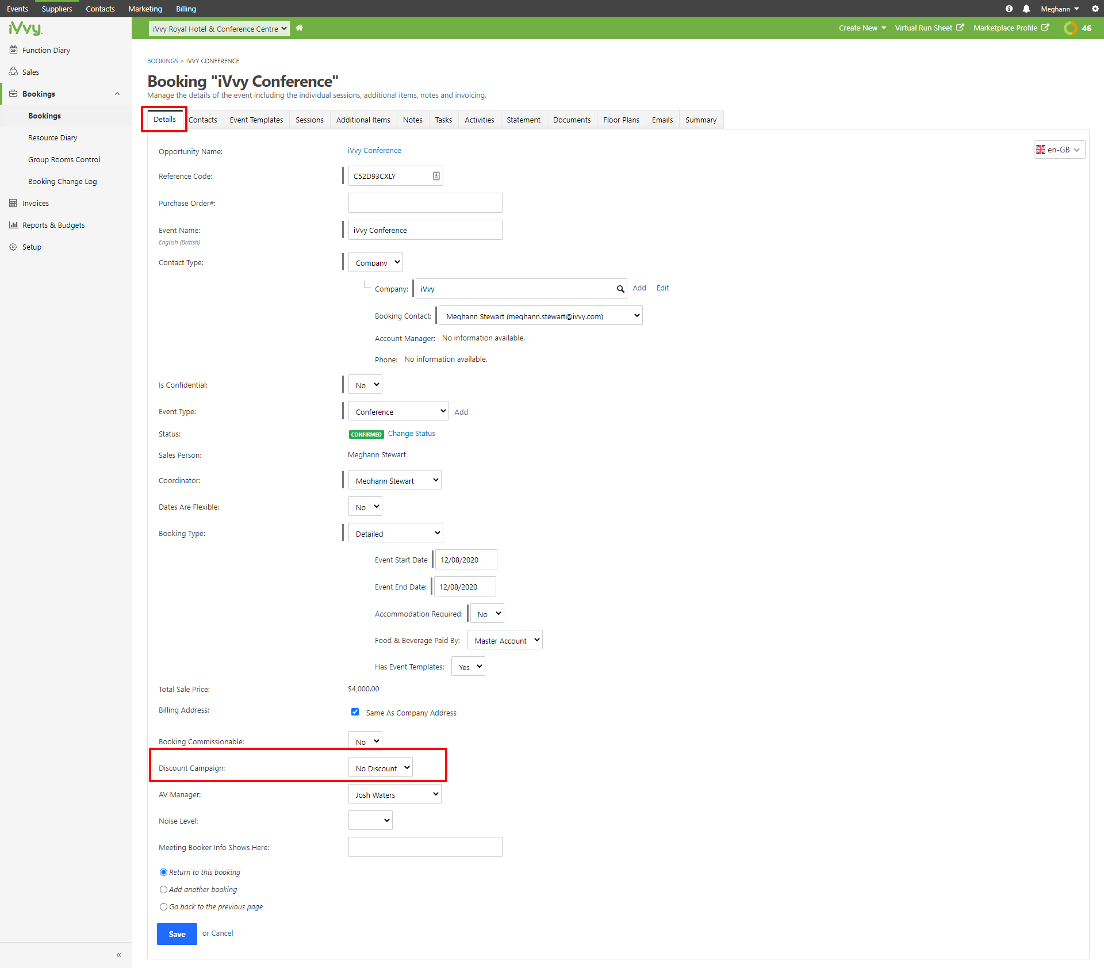Screen dimensions: 1104x968
Task: Click the orange progress circle indicator
Action: 1070,28
